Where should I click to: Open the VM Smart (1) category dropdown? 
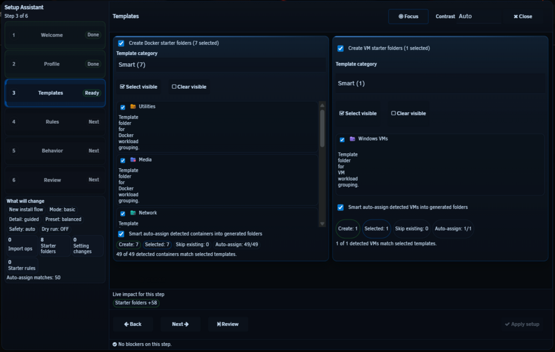tap(440, 84)
